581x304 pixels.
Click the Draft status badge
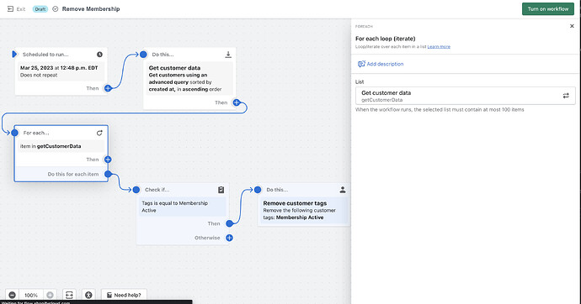[x=40, y=9]
